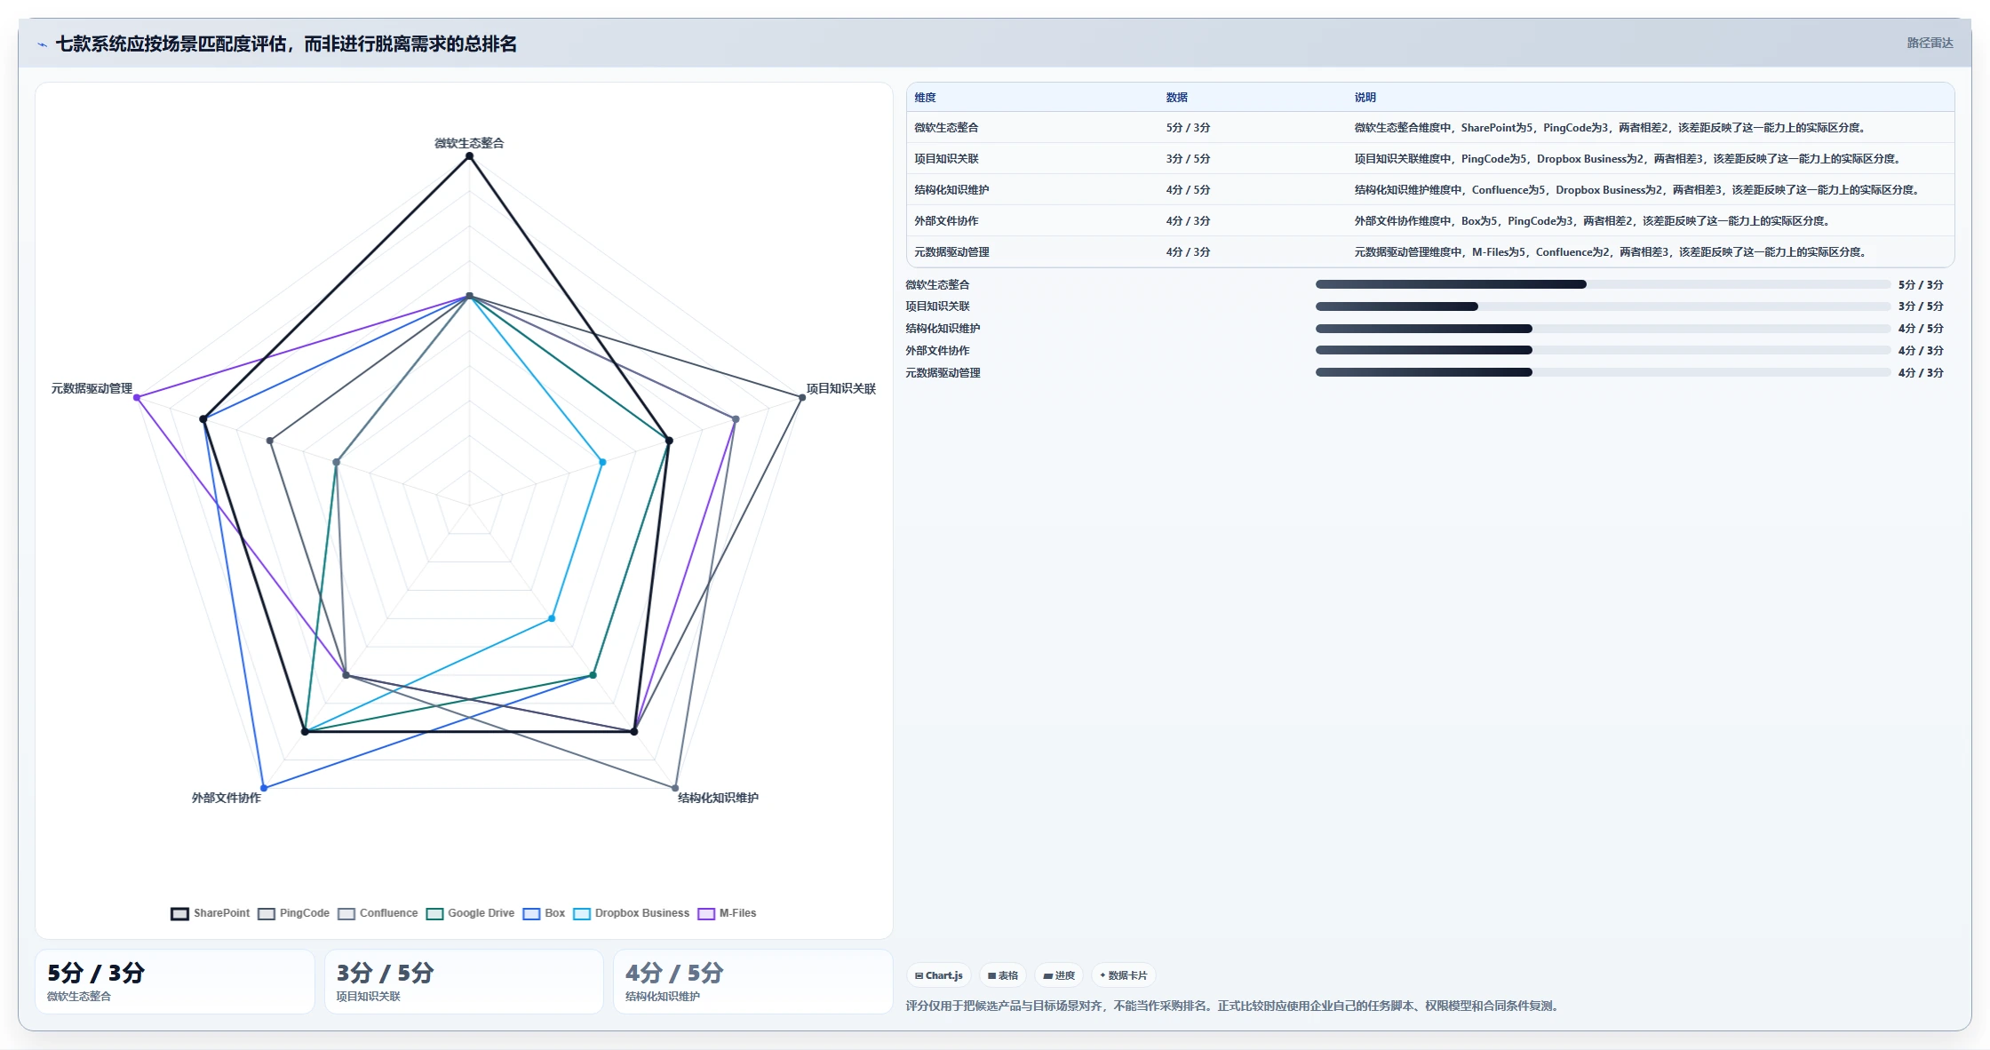
Task: Click PingCode point at 项目知识关联 outer vertex
Action: pyautogui.click(x=802, y=398)
